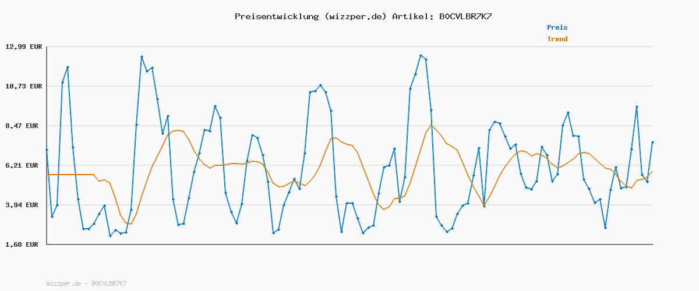This screenshot has height=291, width=699.
Task: Click the blue "Preis" legend label
Action: (557, 27)
